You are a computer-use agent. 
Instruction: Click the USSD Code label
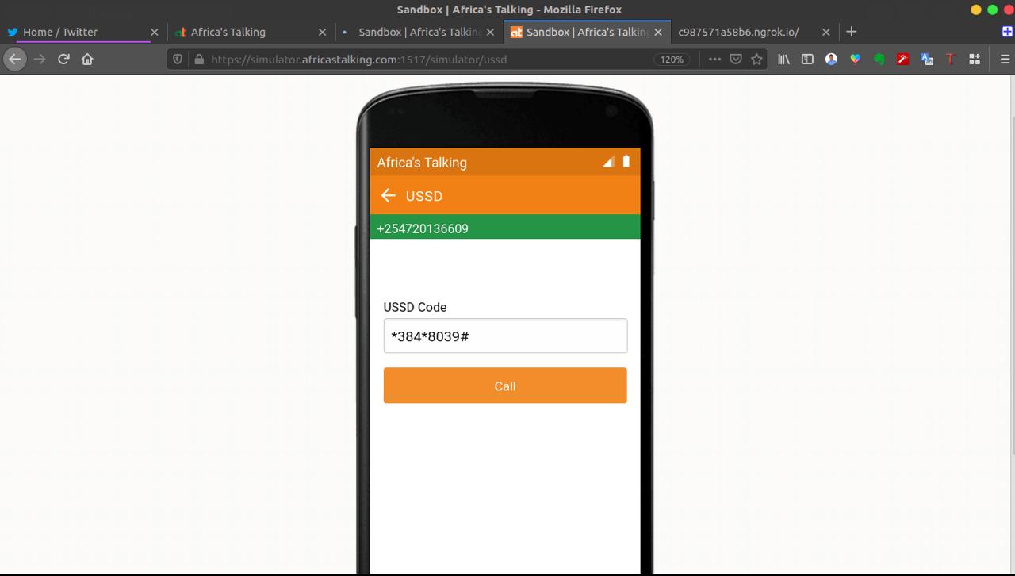pyautogui.click(x=415, y=307)
